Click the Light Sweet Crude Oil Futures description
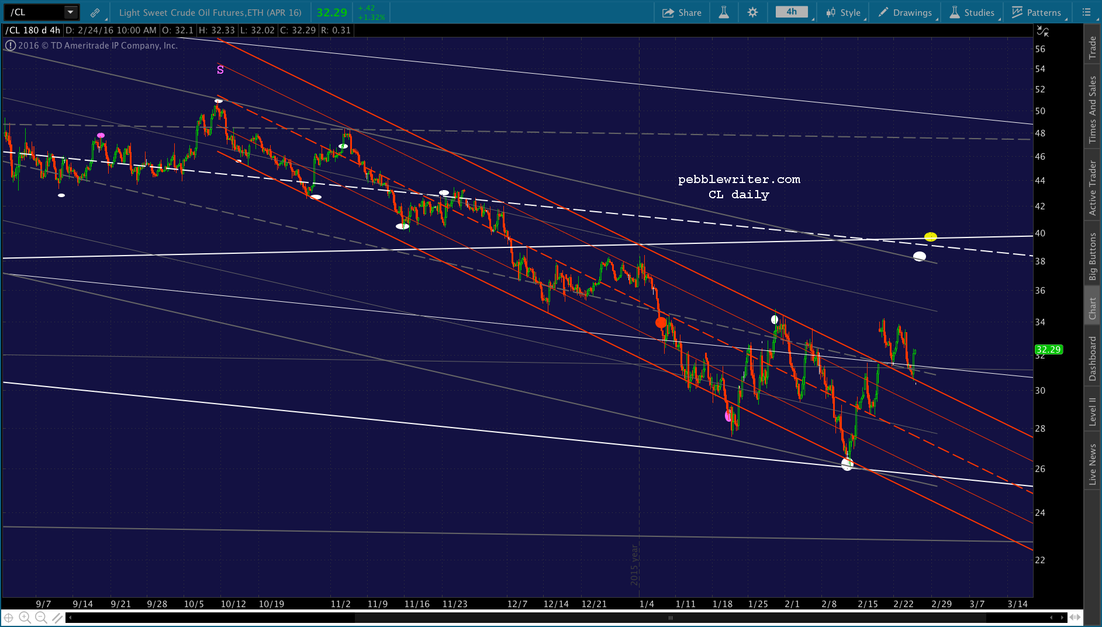 coord(210,12)
